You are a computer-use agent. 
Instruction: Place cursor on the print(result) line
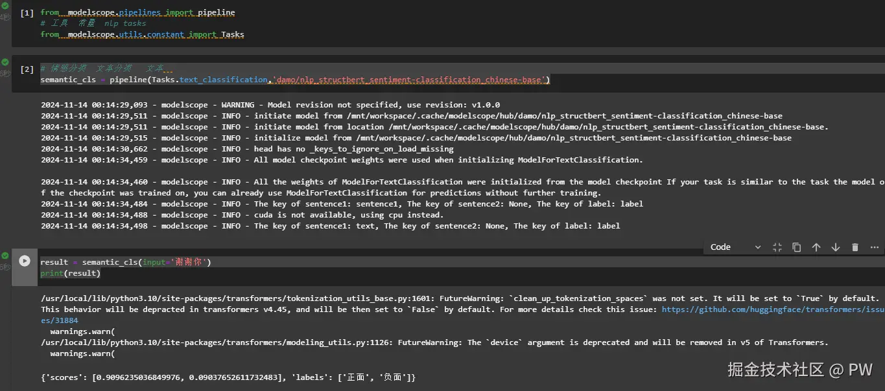click(70, 273)
